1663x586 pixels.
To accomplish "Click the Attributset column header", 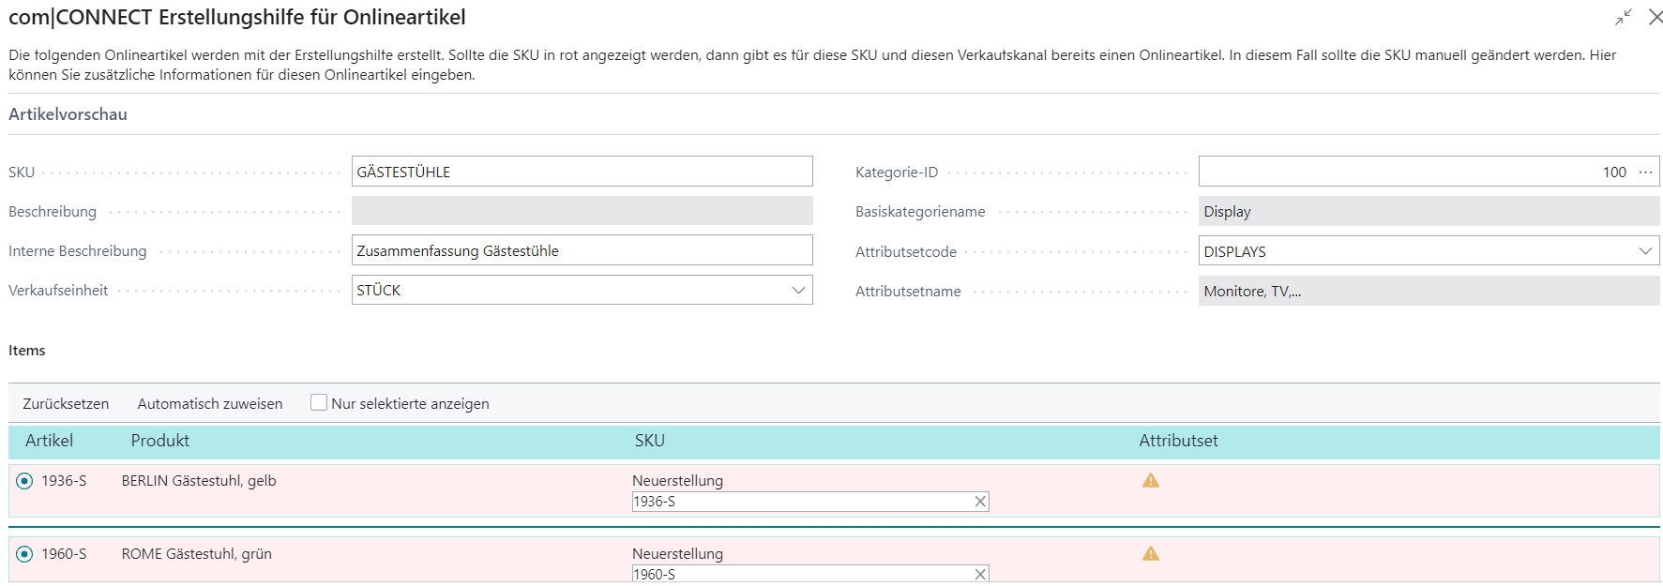I will pos(1178,441).
